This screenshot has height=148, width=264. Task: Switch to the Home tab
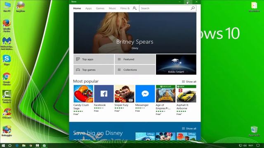point(77,8)
